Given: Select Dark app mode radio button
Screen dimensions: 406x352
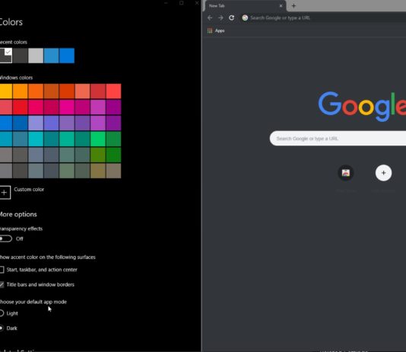Looking at the screenshot, I should click(x=2, y=328).
